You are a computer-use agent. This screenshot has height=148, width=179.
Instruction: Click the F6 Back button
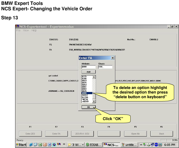(x=162, y=134)
